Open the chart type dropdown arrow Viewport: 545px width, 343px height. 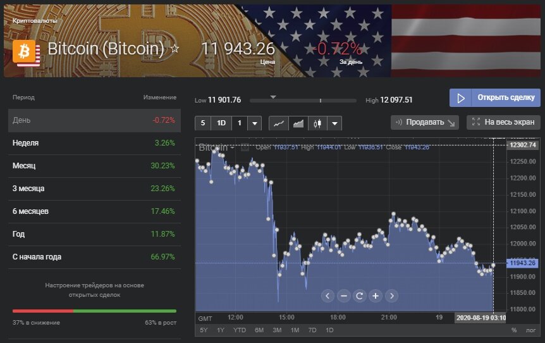coord(334,123)
